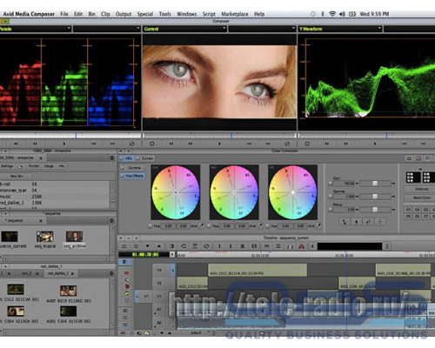Screen dimensions: 435x348
Task: Play the Y Waveform monitor
Action: [x=375, y=144]
